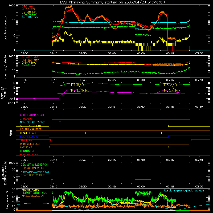Click the Absolute geomagnetic latitude label
213x213 pixels.
coord(184,190)
